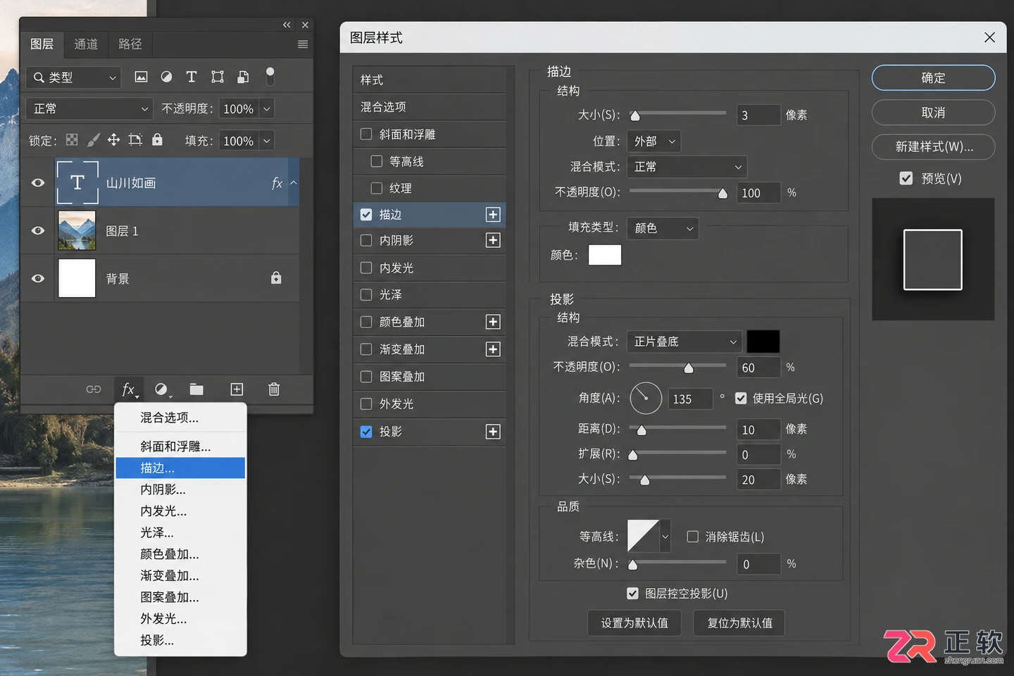Enable the 斜面和浮雕 checkbox
This screenshot has height=676, width=1014.
point(366,134)
